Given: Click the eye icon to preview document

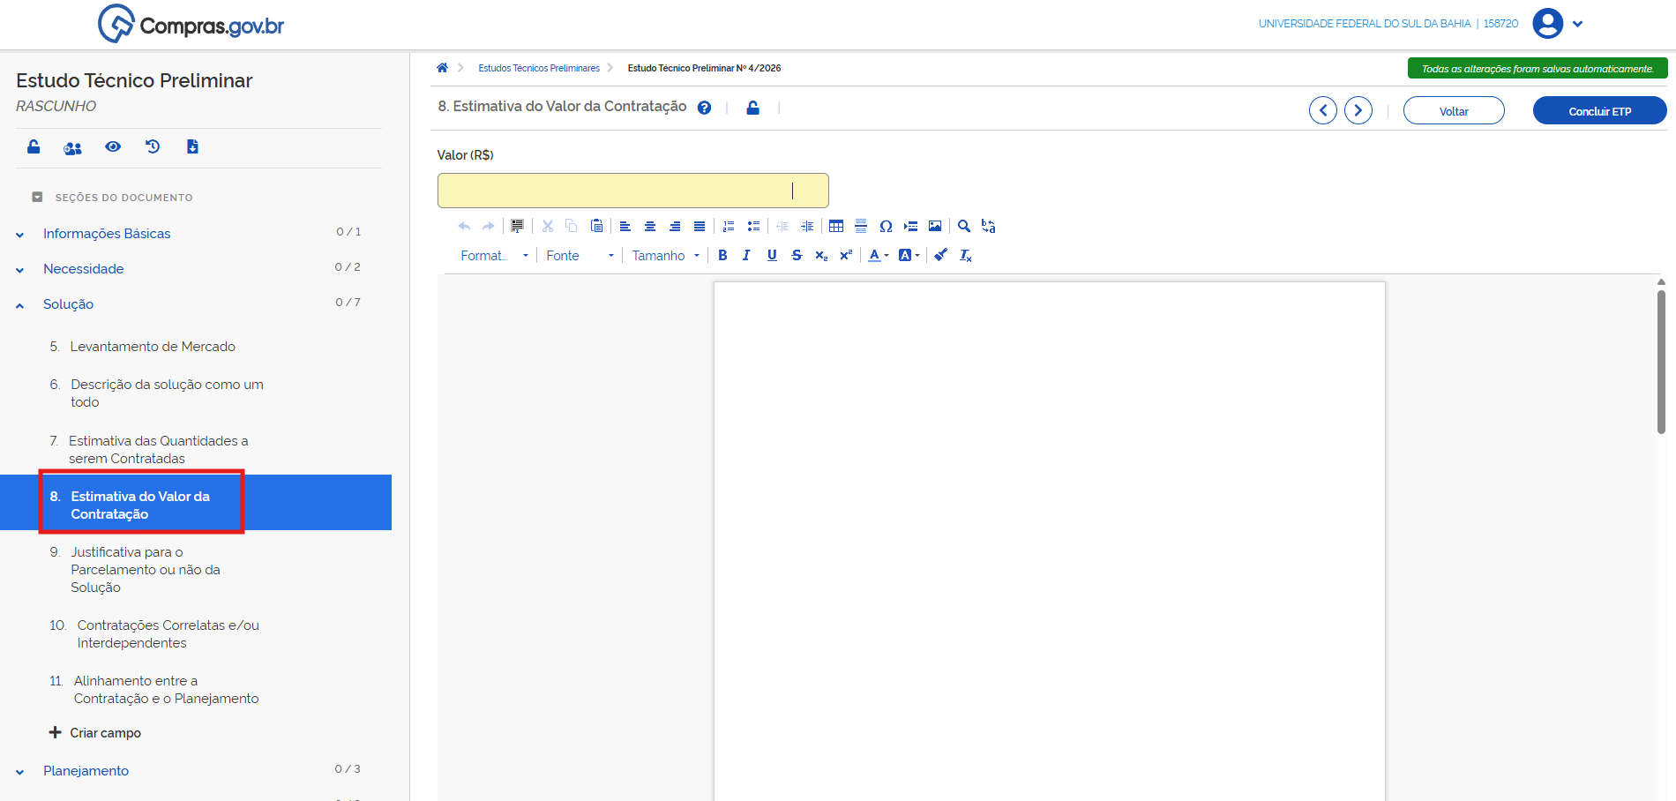Looking at the screenshot, I should point(113,146).
